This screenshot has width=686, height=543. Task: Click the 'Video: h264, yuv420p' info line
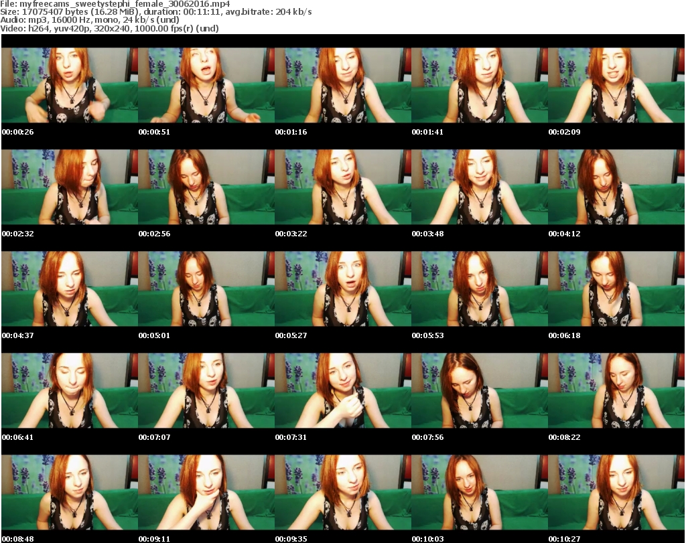tap(109, 28)
